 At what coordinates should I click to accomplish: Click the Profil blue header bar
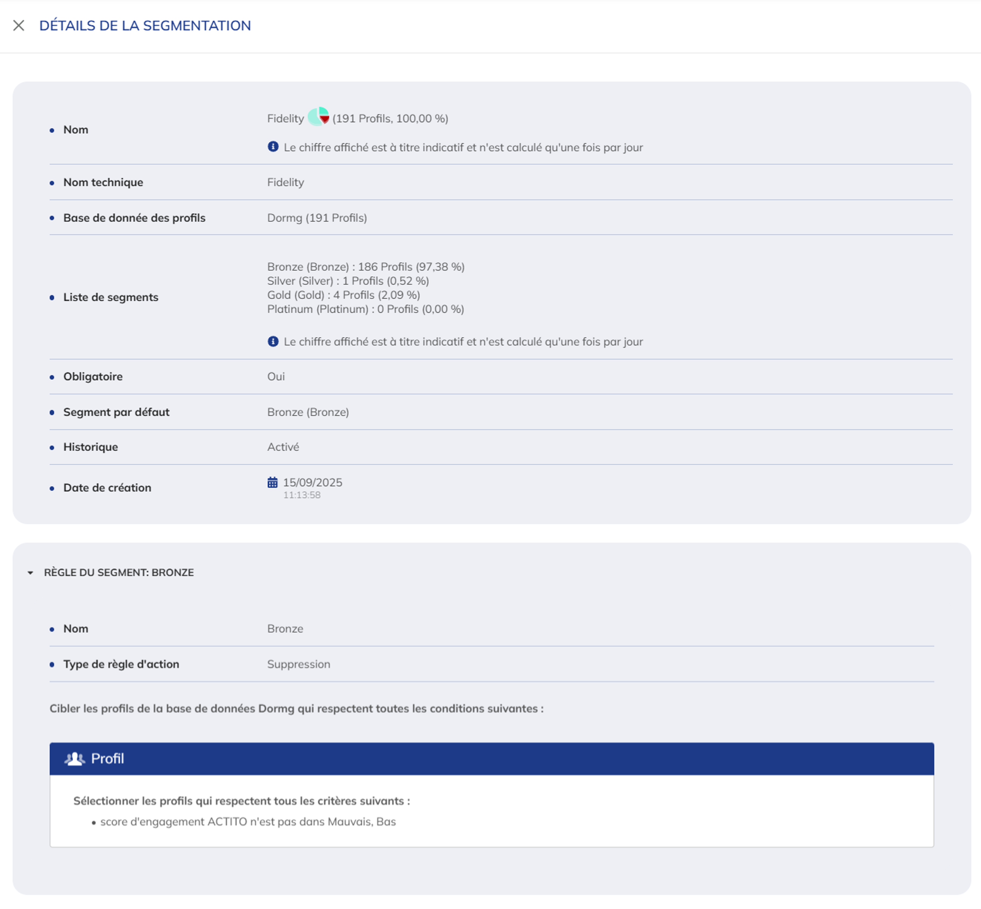click(x=492, y=758)
